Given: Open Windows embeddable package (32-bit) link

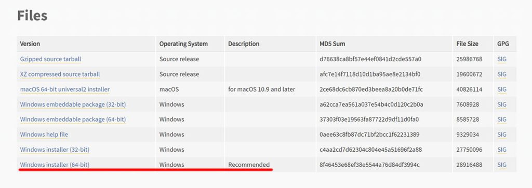Looking at the screenshot, I should click(73, 105).
